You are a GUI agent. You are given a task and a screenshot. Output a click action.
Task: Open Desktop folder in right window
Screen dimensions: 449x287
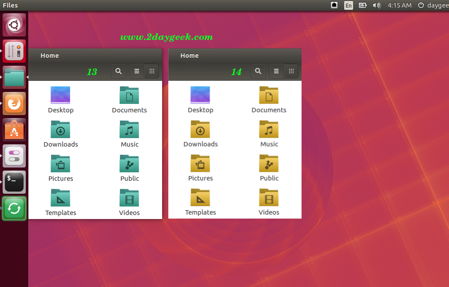click(x=200, y=96)
